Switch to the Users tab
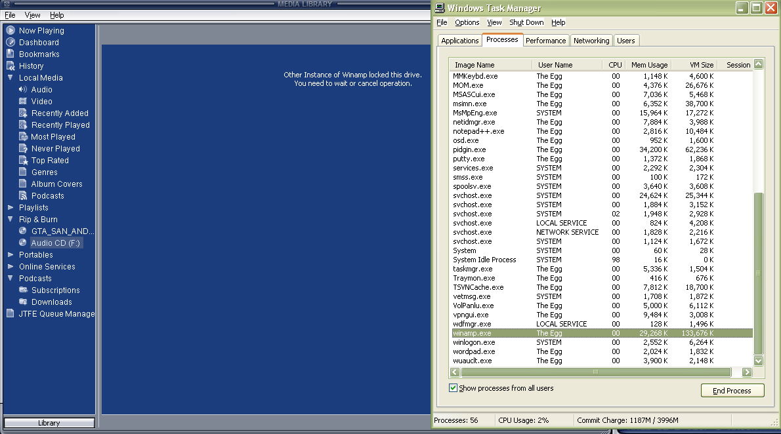The width and height of the screenshot is (781, 434). (626, 41)
